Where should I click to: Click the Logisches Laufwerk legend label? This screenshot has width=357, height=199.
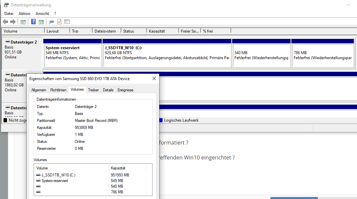click(x=181, y=120)
